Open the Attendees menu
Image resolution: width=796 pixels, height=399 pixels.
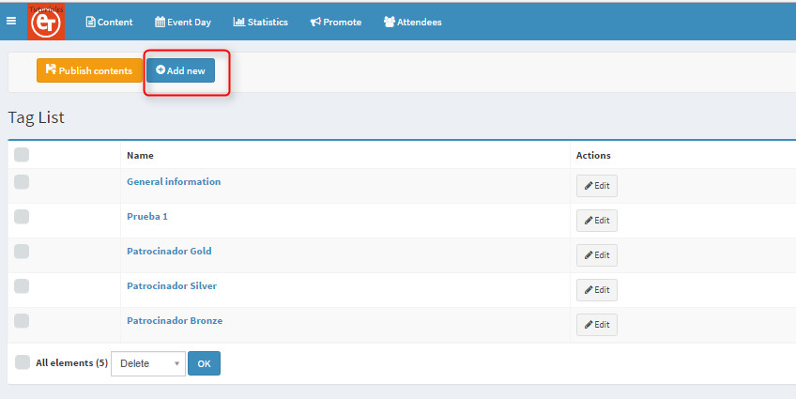(x=413, y=22)
